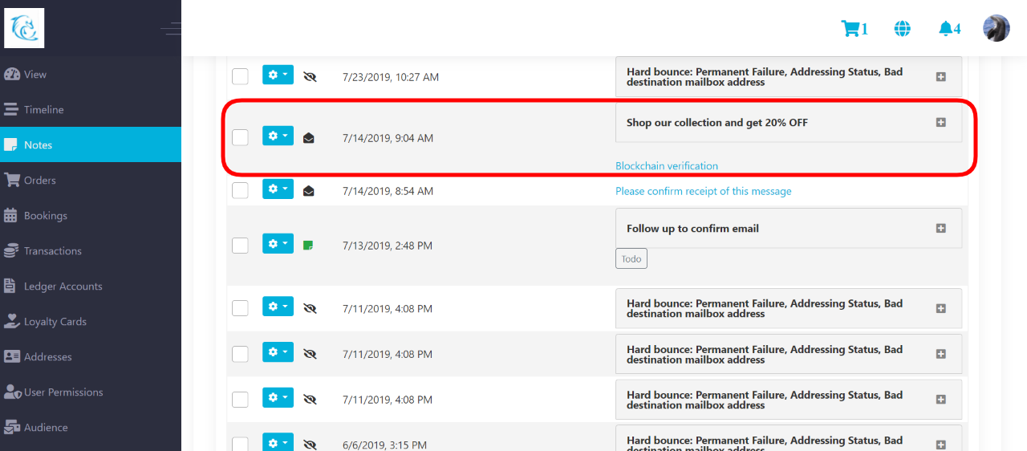Open 'Please confirm receipt of this message' link
This screenshot has width=1027, height=451.
(703, 191)
